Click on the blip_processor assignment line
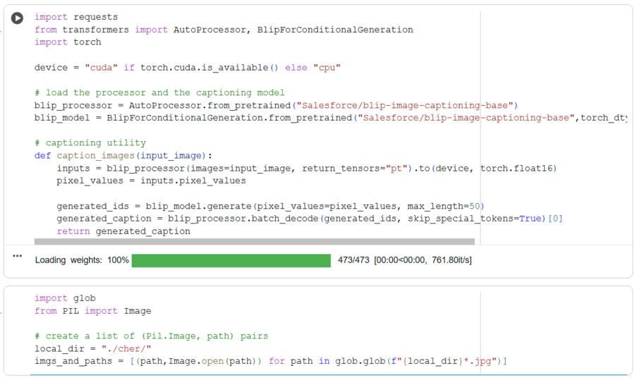Image resolution: width=635 pixels, height=378 pixels. [x=276, y=106]
